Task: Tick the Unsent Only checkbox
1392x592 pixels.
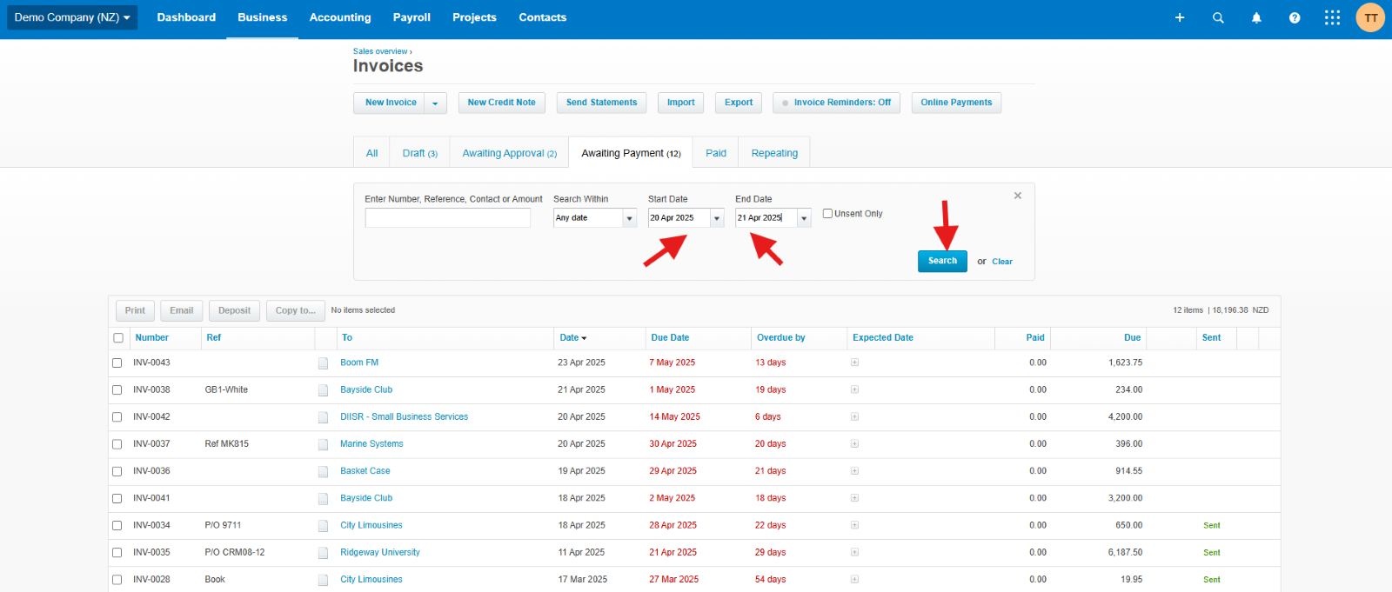Action: pyautogui.click(x=827, y=213)
